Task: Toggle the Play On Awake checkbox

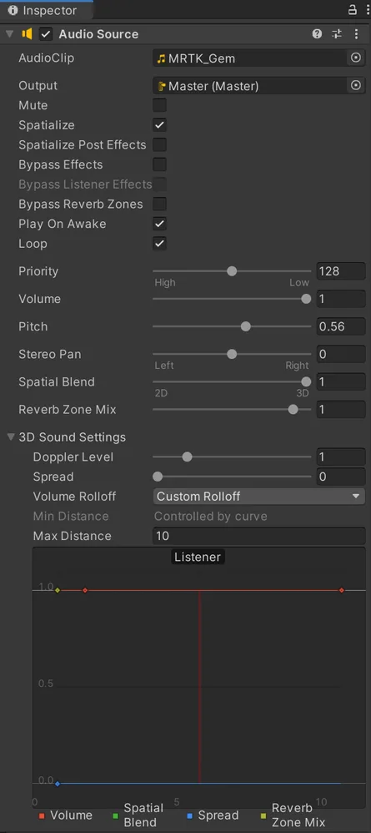Action: pos(159,224)
